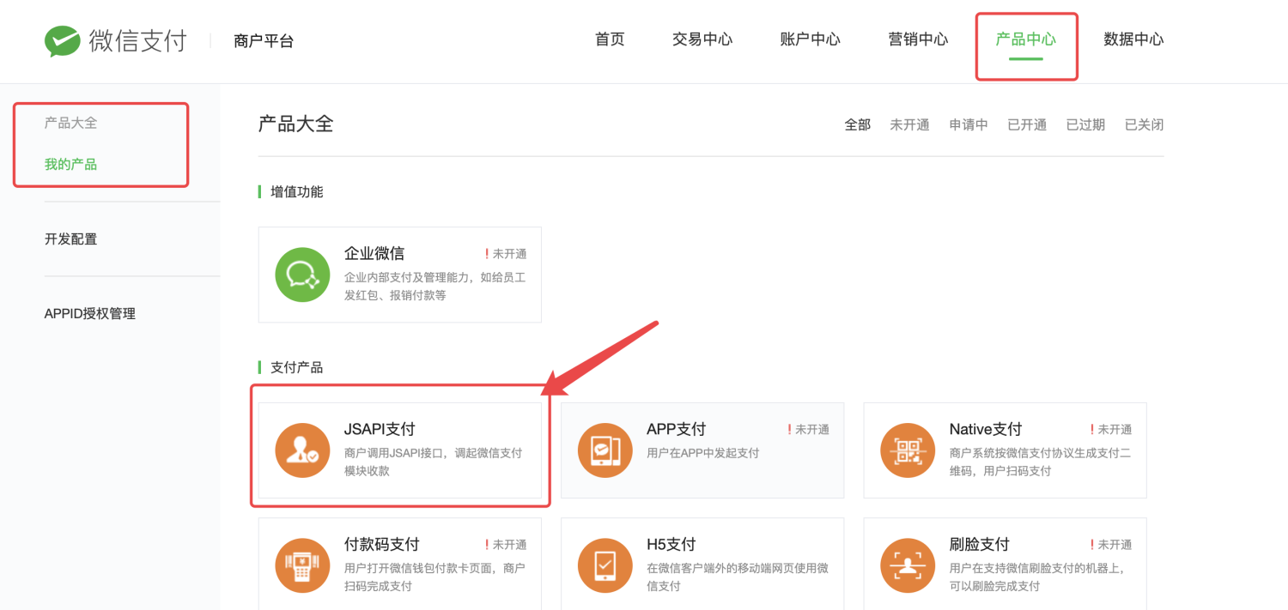Click the 未开通 status on 企业微信 card

(506, 254)
